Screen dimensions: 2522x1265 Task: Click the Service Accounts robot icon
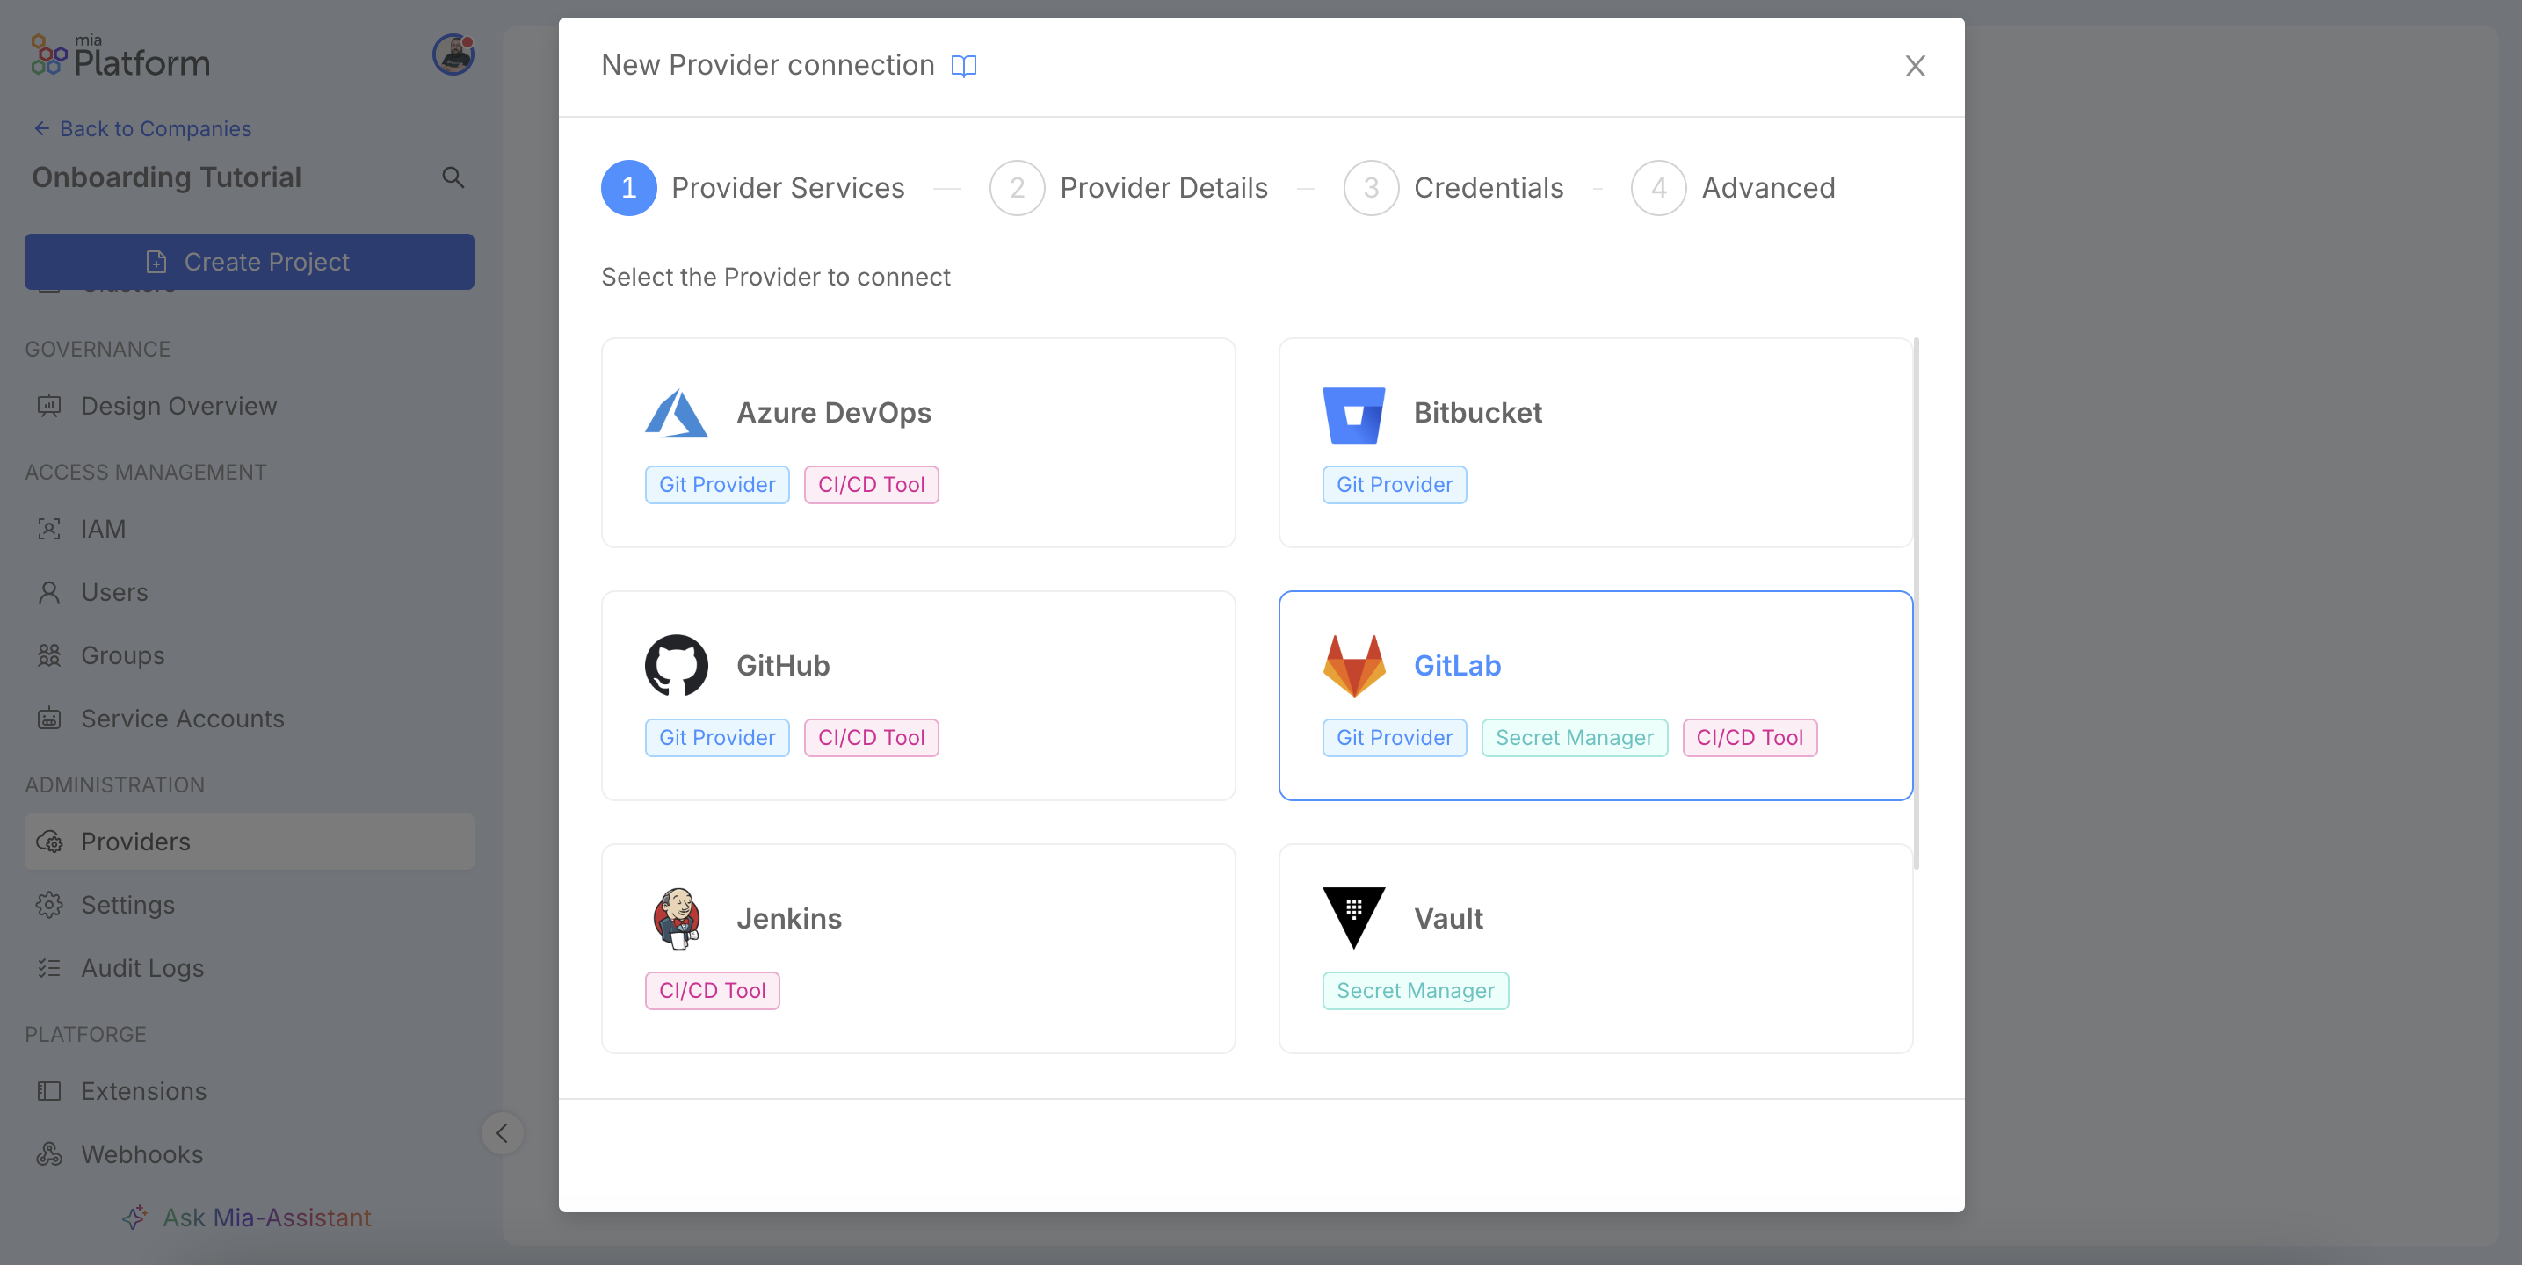pyautogui.click(x=49, y=719)
